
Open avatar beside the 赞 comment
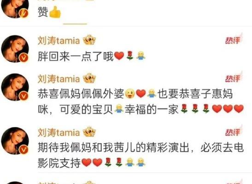(x=15, y=8)
